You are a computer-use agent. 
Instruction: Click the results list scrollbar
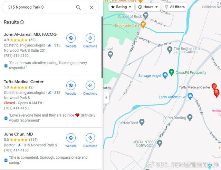[x=102, y=47]
